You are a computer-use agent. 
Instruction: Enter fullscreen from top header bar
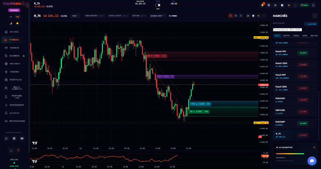tap(295, 5)
